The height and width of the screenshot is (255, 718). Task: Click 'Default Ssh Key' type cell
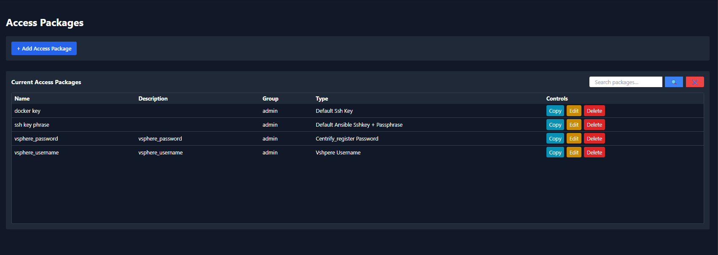pos(334,111)
